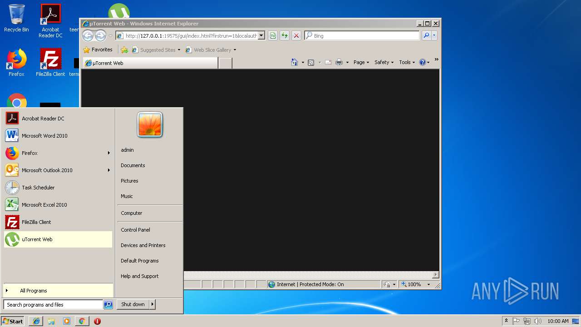Open the Tools menu
Viewport: 581px width, 327px height.
[407, 62]
